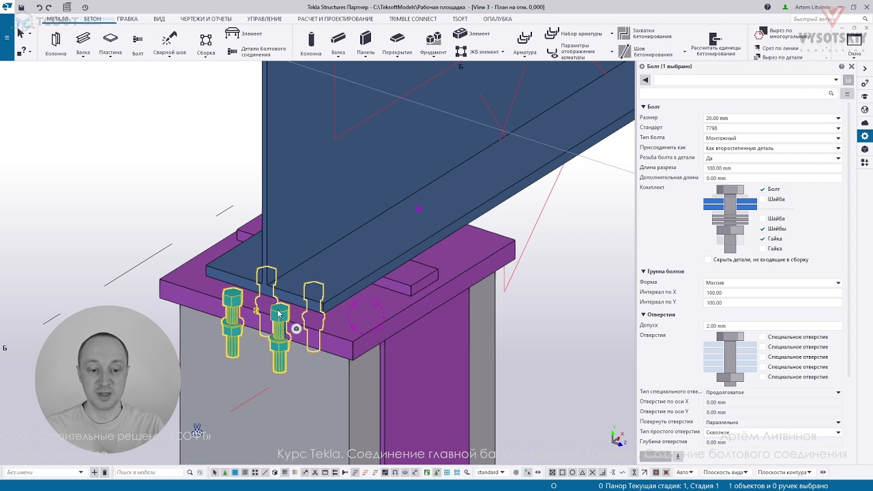Open the Tekla file menu hamburger
The width and height of the screenshot is (873, 491).
(7, 37)
